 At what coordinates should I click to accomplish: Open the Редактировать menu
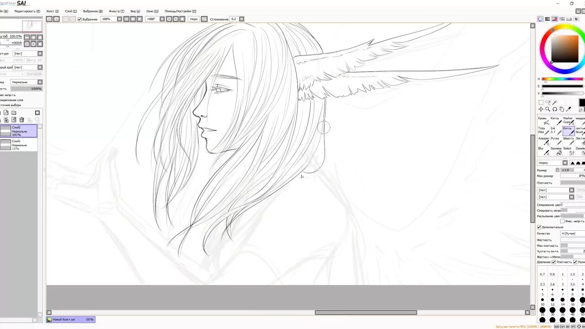[x=27, y=11]
